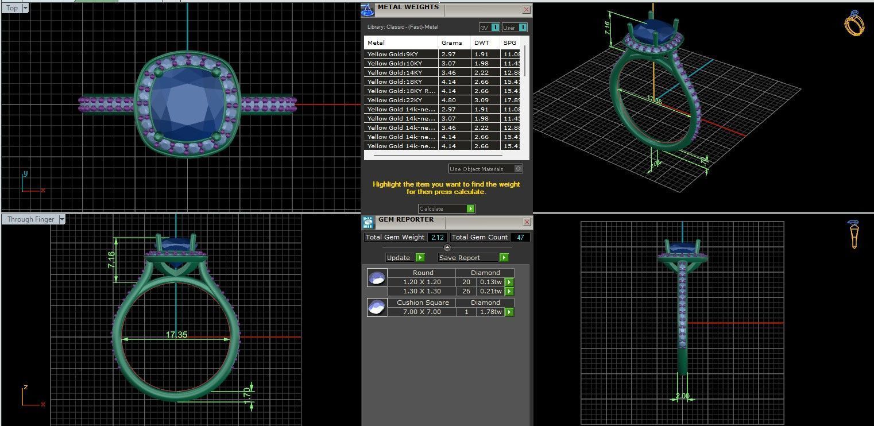Click the gem count cell showing 26
This screenshot has width=874, height=426.
pyautogui.click(x=466, y=291)
